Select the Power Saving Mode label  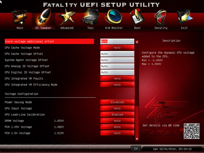point(18,102)
